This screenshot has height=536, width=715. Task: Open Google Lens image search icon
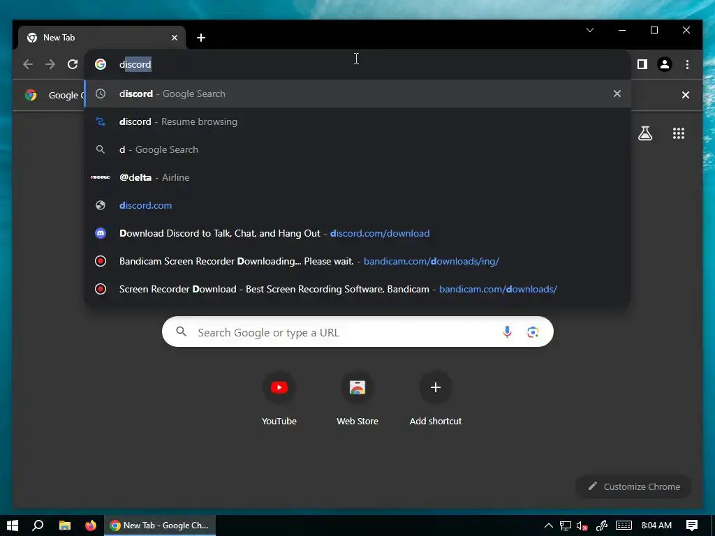(533, 332)
